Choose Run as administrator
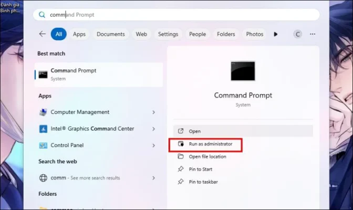 click(210, 144)
